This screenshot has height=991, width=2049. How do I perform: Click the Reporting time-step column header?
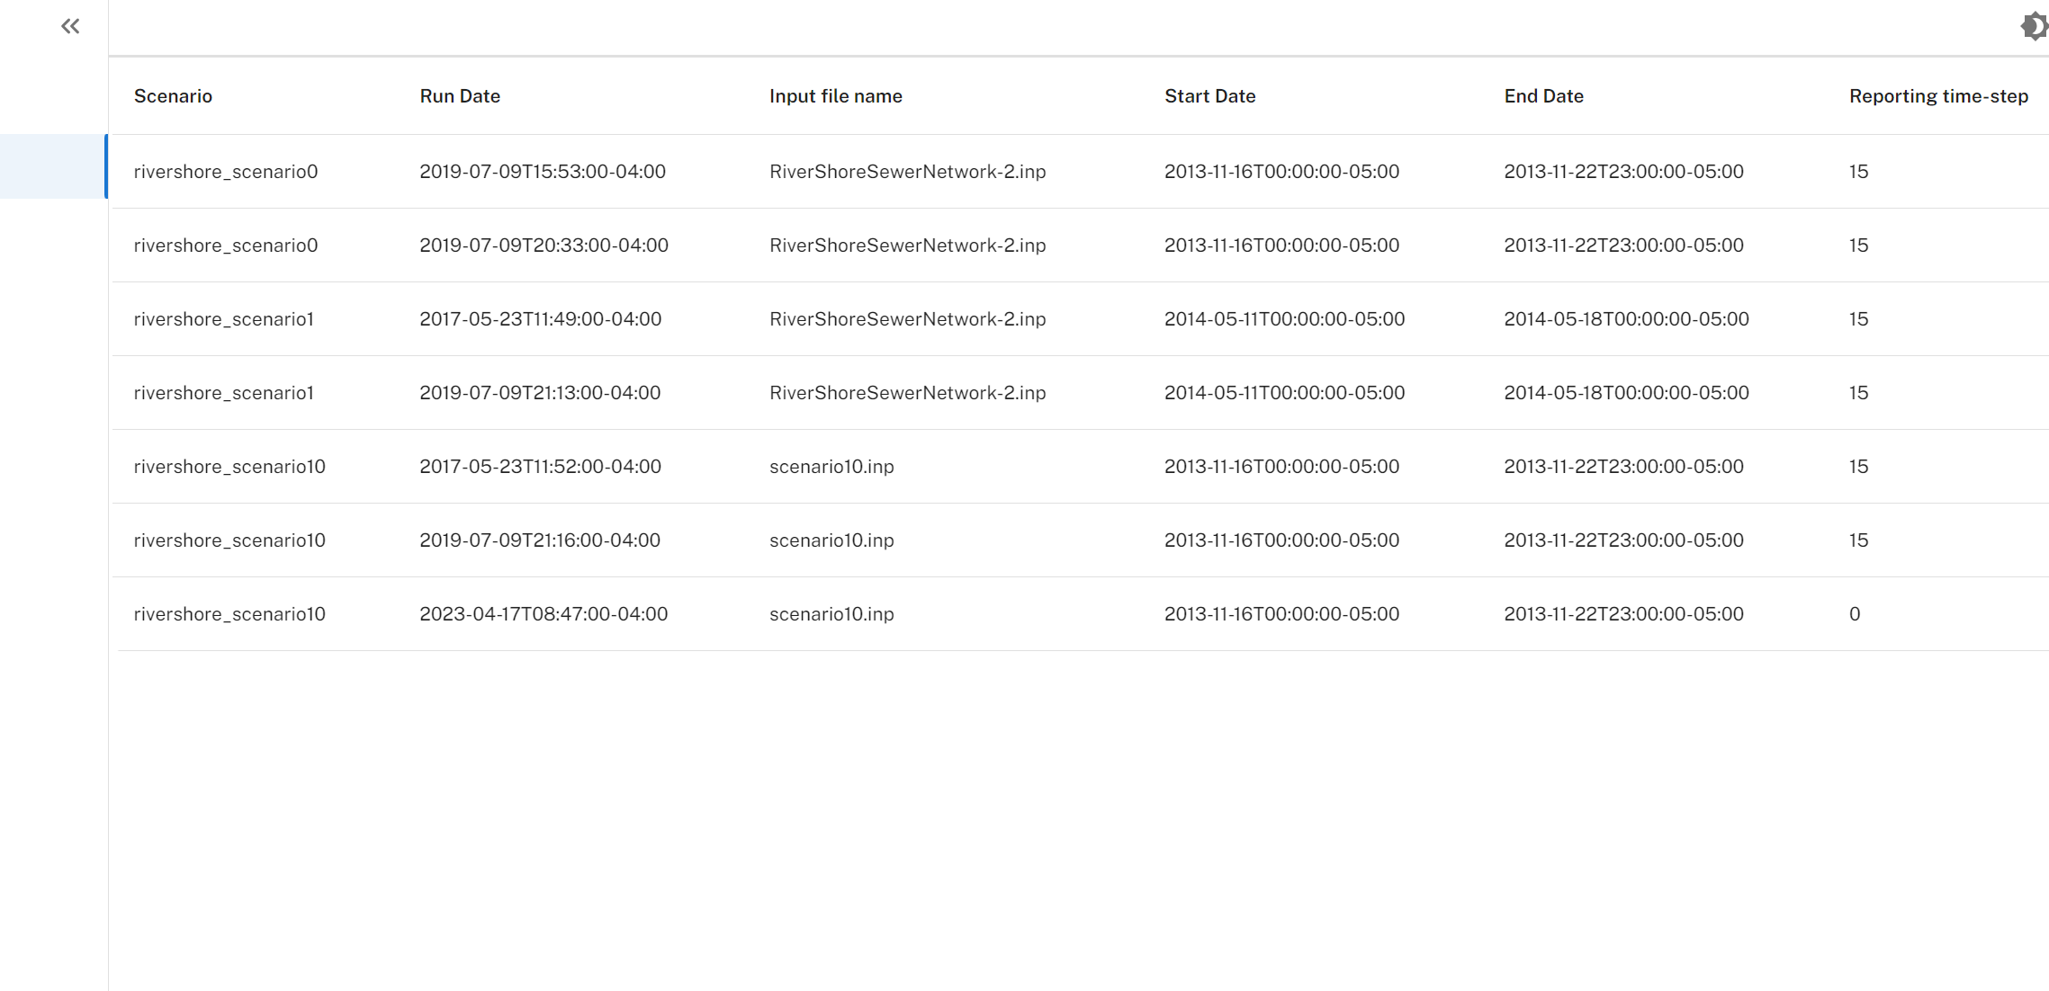click(x=1938, y=96)
